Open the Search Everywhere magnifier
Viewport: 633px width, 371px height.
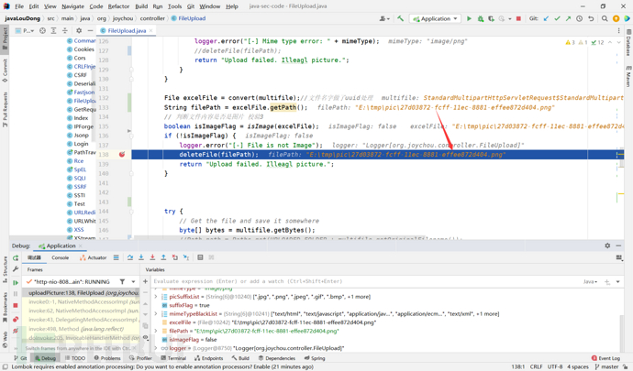(x=605, y=18)
